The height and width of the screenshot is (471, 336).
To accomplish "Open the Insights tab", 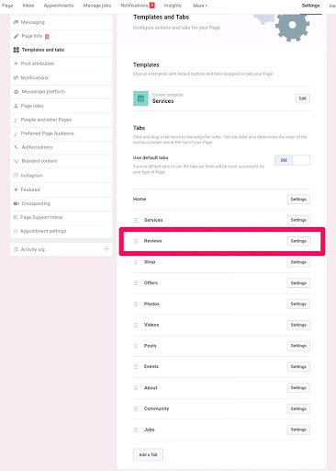I will tap(173, 6).
